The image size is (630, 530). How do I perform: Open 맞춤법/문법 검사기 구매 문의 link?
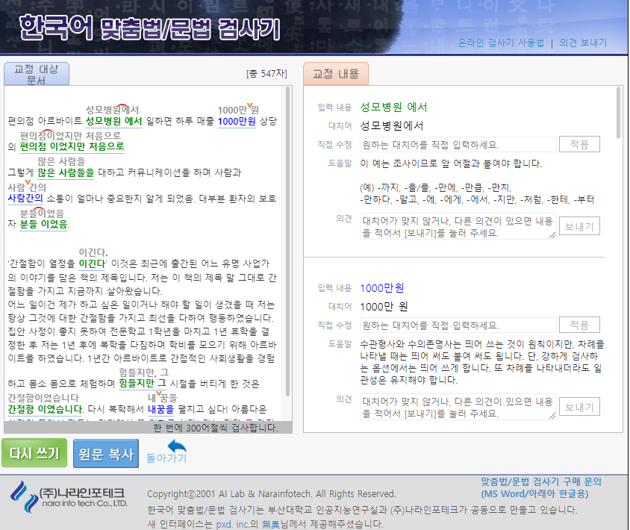tap(541, 487)
